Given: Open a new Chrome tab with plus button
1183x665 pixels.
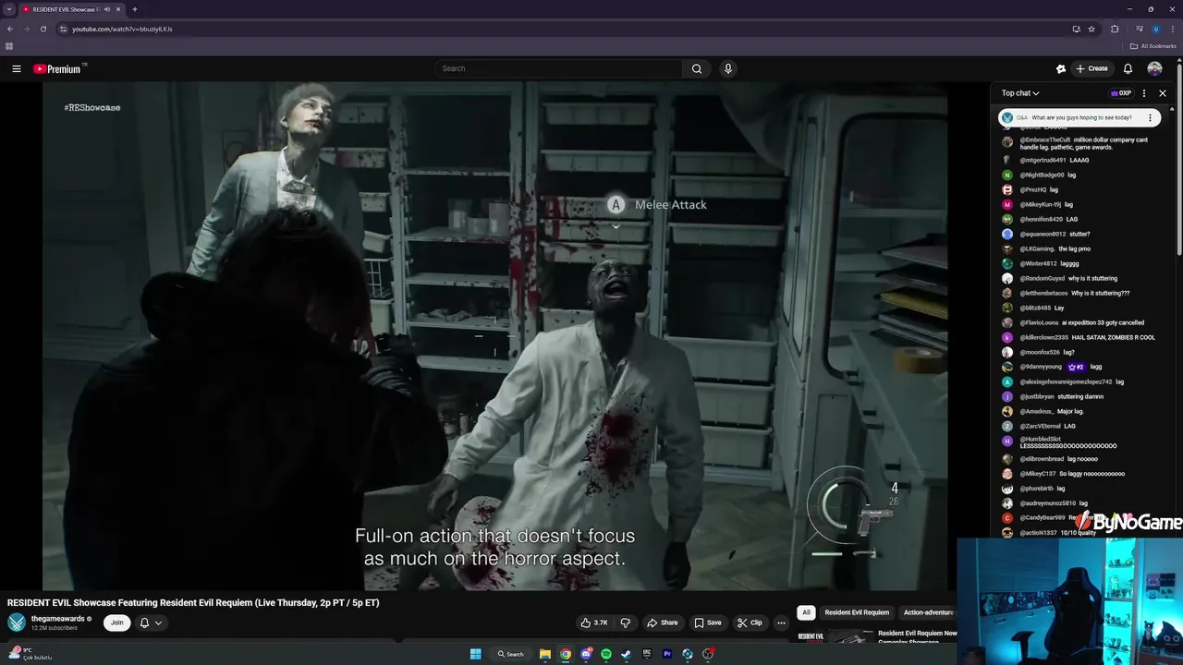Looking at the screenshot, I should click(x=135, y=9).
